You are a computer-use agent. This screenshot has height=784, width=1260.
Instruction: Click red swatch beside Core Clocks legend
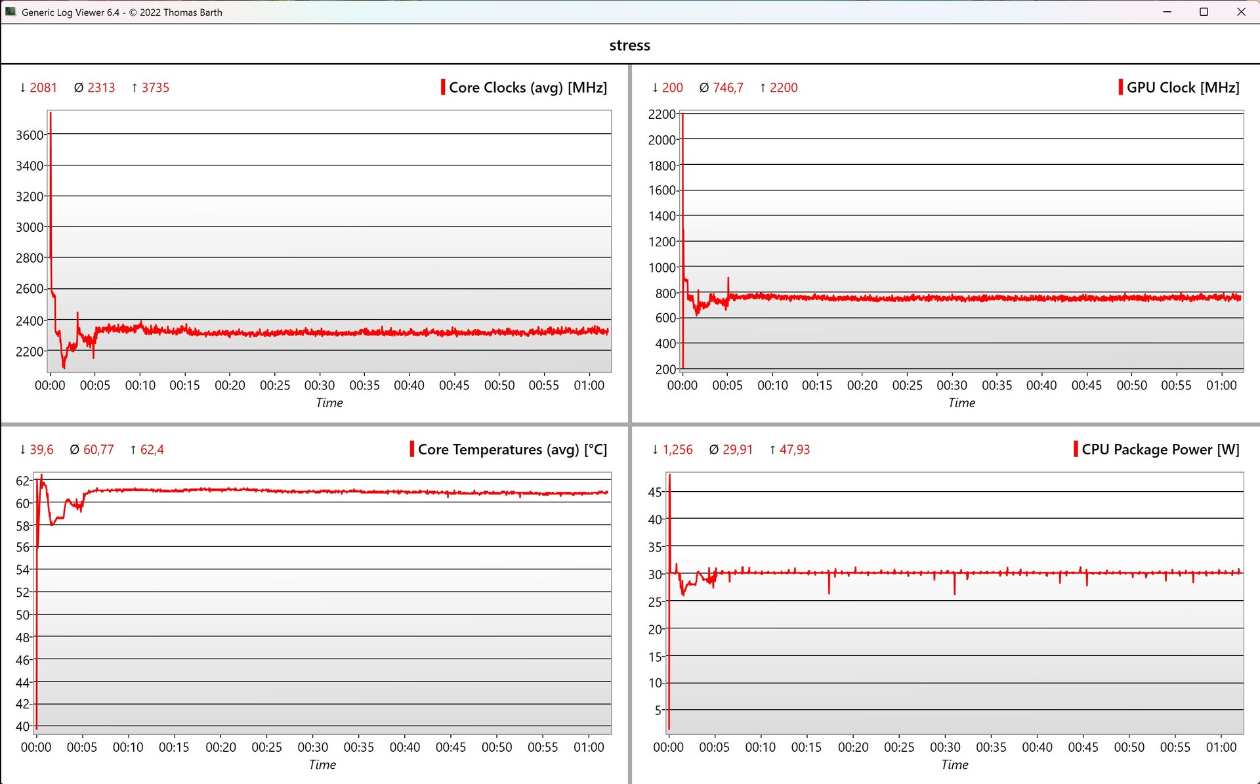(x=443, y=87)
